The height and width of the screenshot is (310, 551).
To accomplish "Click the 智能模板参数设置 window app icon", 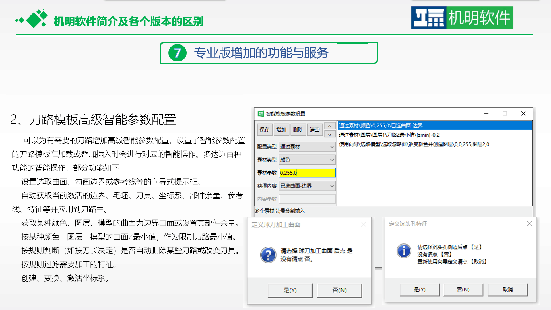I will [261, 114].
